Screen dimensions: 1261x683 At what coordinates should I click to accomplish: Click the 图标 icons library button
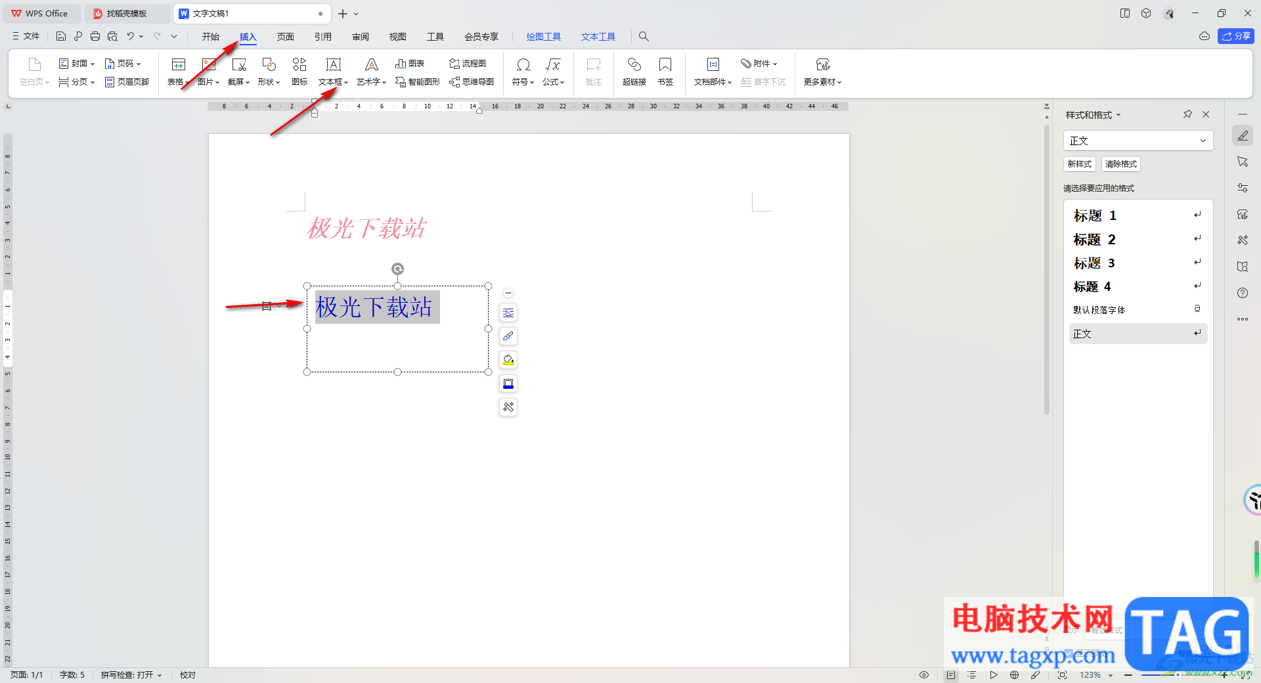[299, 72]
